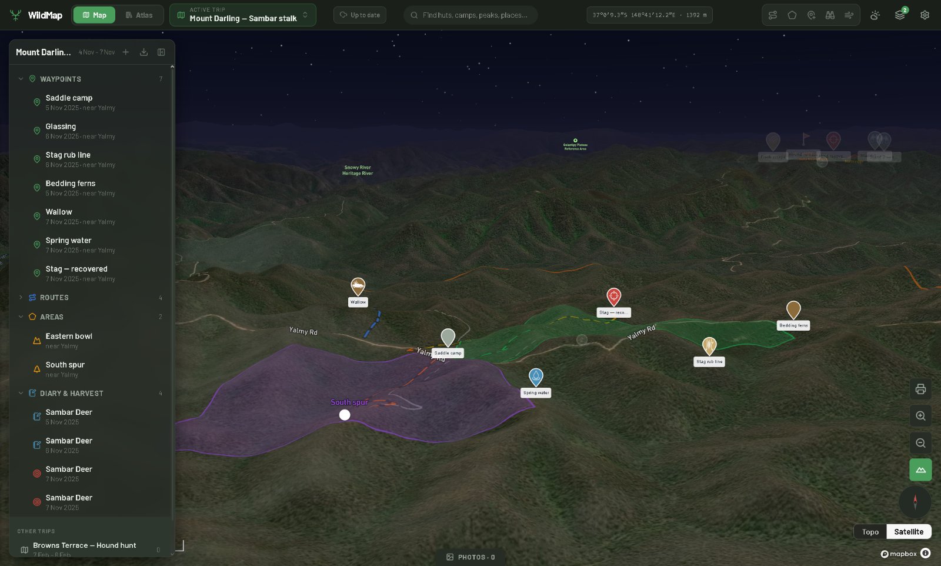The image size is (941, 566).
Task: Add a new item to the trip
Action: pyautogui.click(x=125, y=52)
